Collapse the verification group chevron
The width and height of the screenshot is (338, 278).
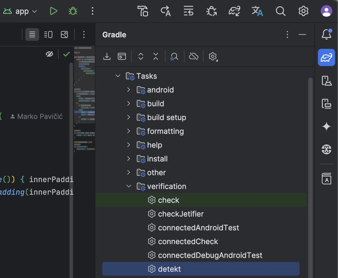point(128,186)
